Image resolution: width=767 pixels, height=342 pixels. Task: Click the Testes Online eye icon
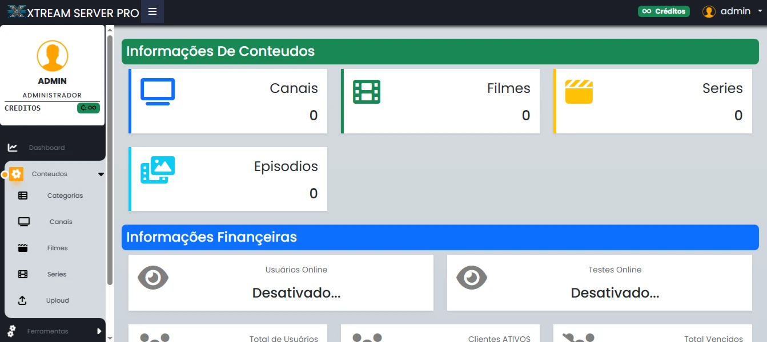(472, 278)
